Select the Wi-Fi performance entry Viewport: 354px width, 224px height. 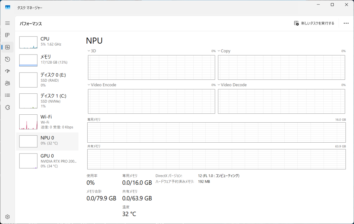point(47,121)
